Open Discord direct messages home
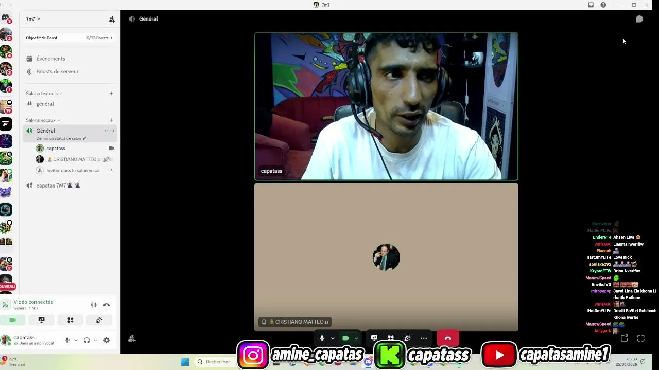The width and height of the screenshot is (659, 370). click(x=6, y=18)
